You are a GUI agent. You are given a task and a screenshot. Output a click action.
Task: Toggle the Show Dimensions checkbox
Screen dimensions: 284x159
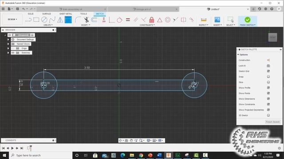[x=268, y=99]
